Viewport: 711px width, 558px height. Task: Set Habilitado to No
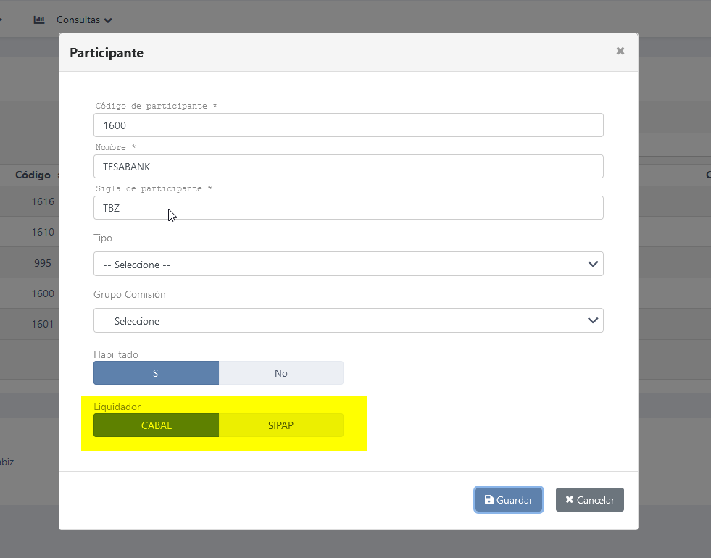click(280, 373)
